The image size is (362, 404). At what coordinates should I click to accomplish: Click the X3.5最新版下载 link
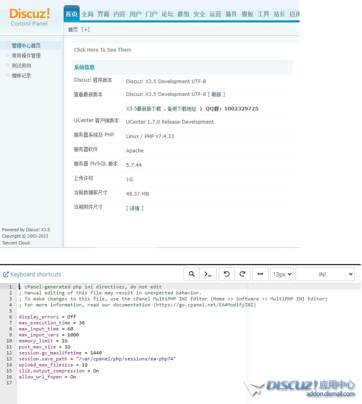point(144,109)
